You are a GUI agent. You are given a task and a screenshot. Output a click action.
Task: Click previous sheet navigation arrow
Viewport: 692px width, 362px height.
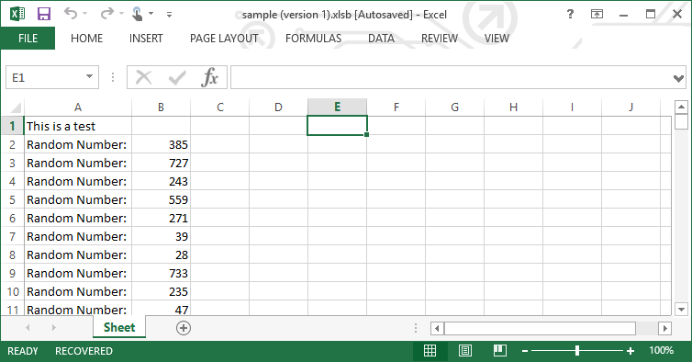coord(28,327)
